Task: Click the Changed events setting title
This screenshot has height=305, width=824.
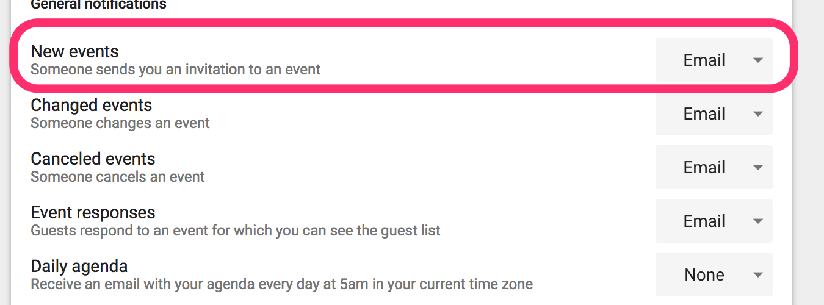Action: coord(91,106)
